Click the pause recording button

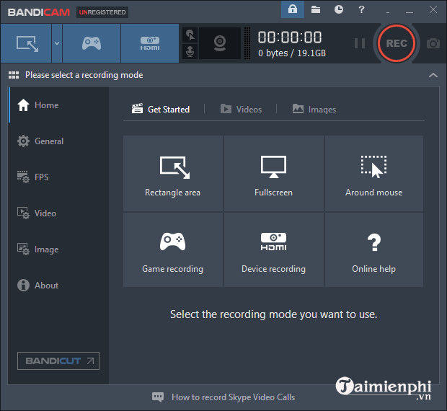pos(360,43)
